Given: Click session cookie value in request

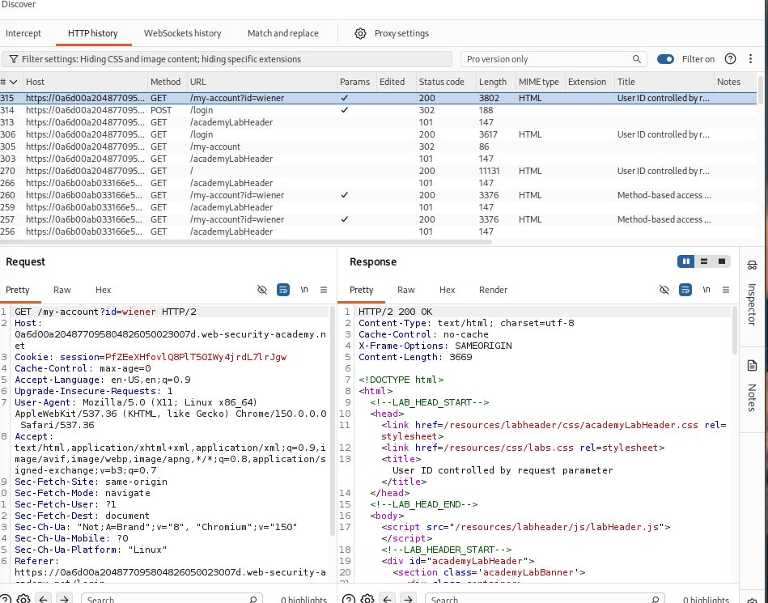Looking at the screenshot, I should pyautogui.click(x=196, y=357).
